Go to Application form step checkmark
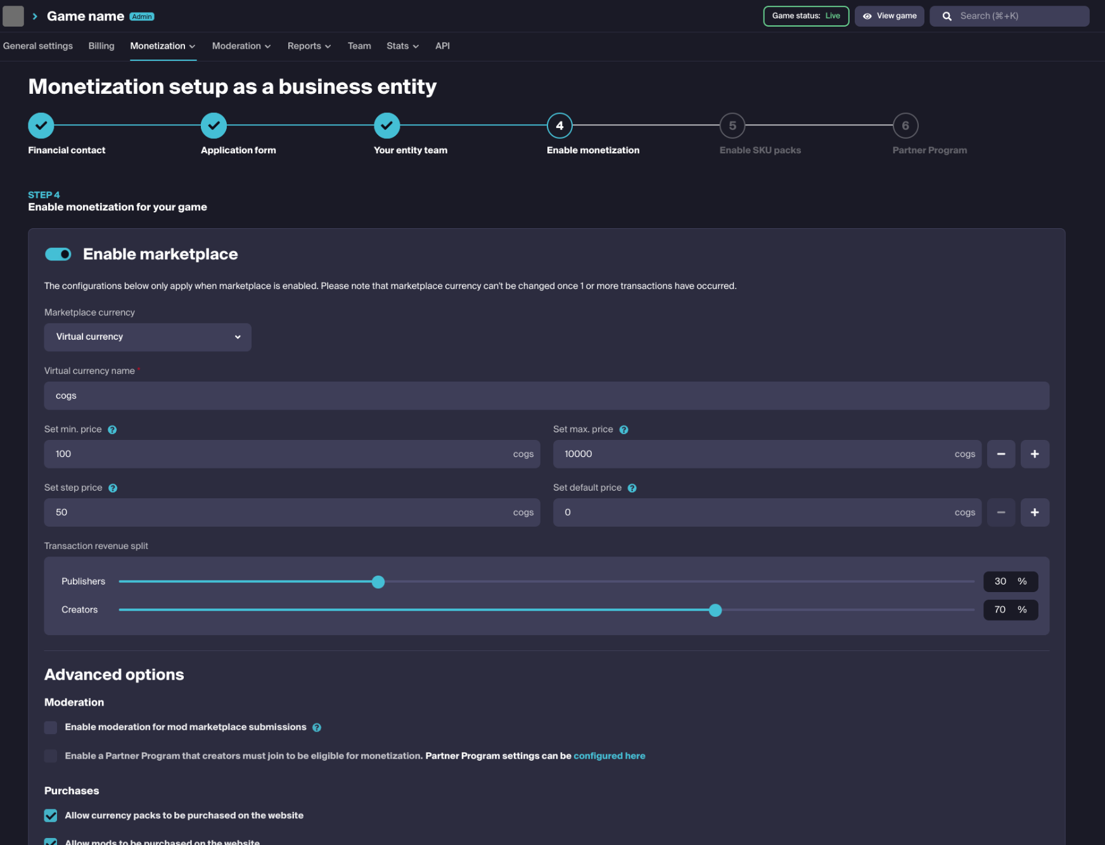This screenshot has height=845, width=1105. pyautogui.click(x=214, y=126)
